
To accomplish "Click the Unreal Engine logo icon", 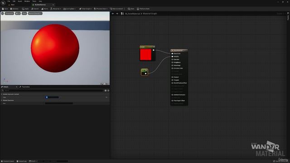I will pyautogui.click(x=3, y=3).
